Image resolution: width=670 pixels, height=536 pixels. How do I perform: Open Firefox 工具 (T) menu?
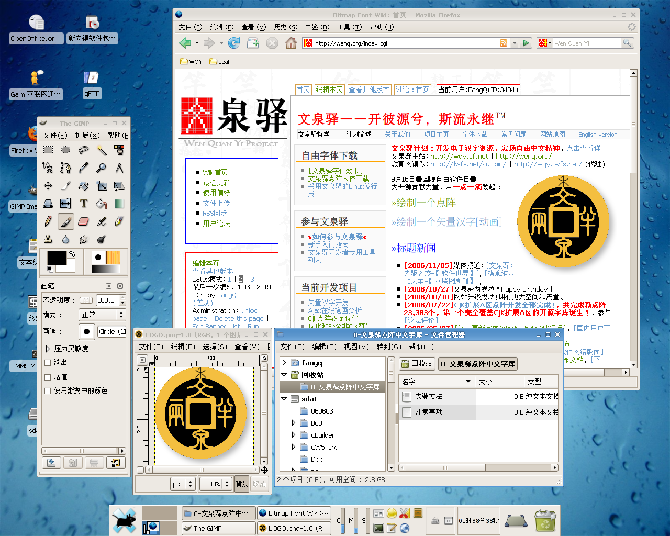[350, 27]
